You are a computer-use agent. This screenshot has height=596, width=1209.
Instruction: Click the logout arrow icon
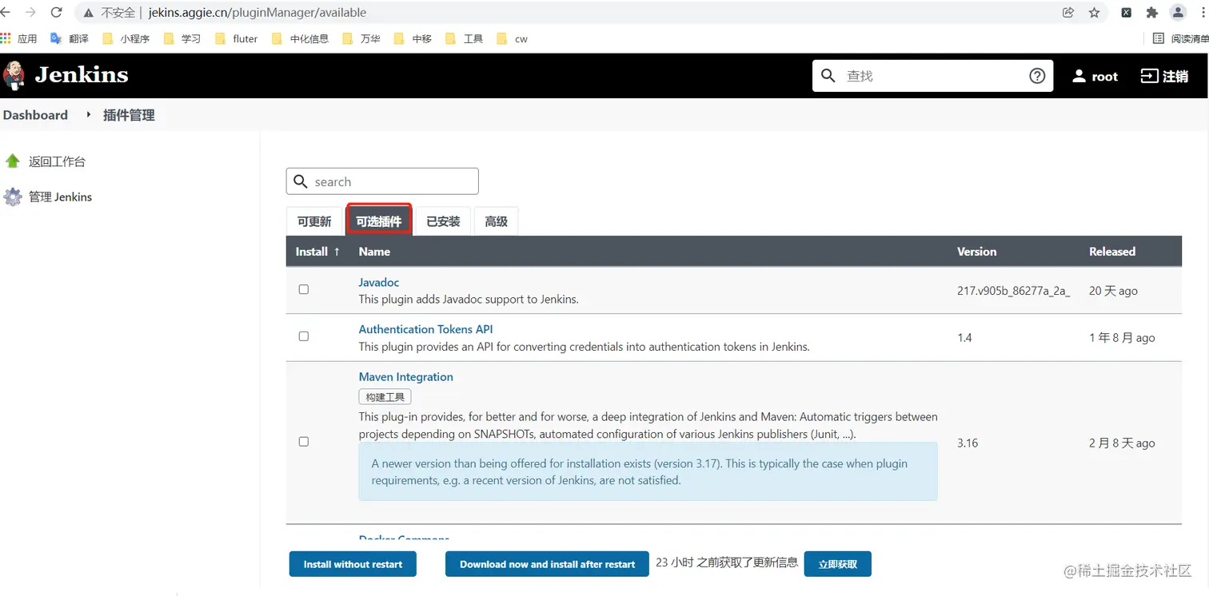pyautogui.click(x=1149, y=76)
